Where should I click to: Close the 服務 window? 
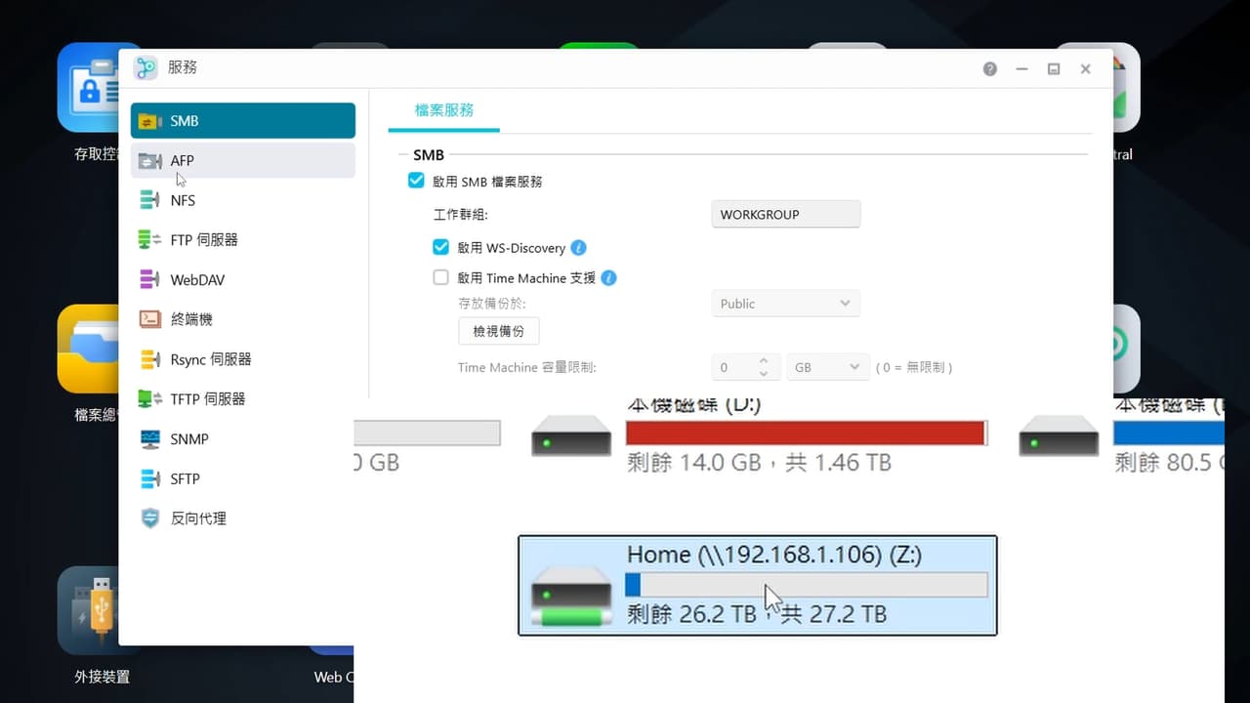coord(1085,68)
